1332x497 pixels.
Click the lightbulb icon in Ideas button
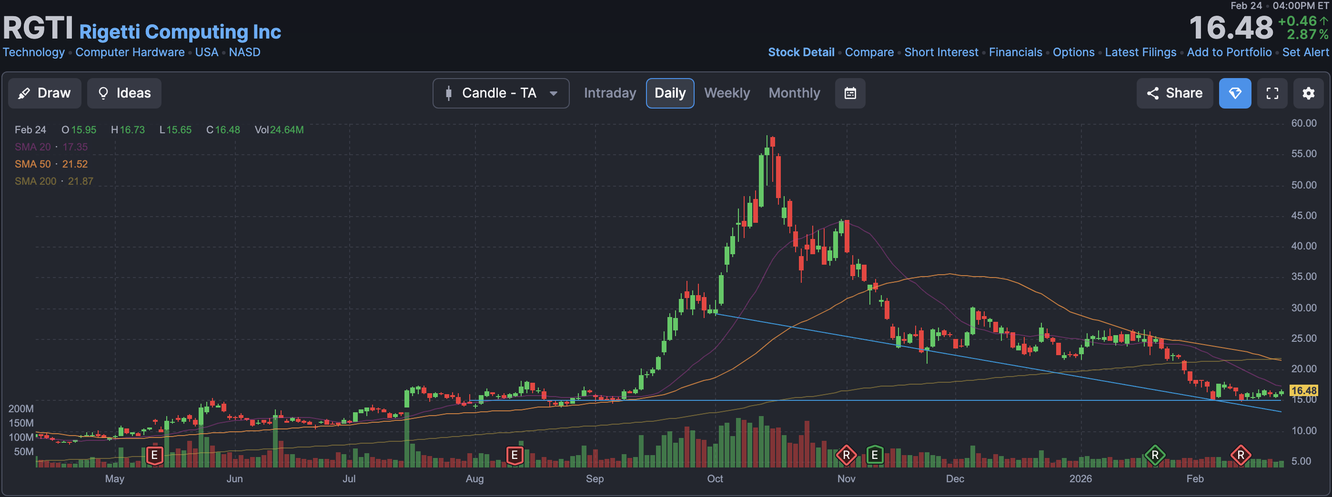click(103, 93)
